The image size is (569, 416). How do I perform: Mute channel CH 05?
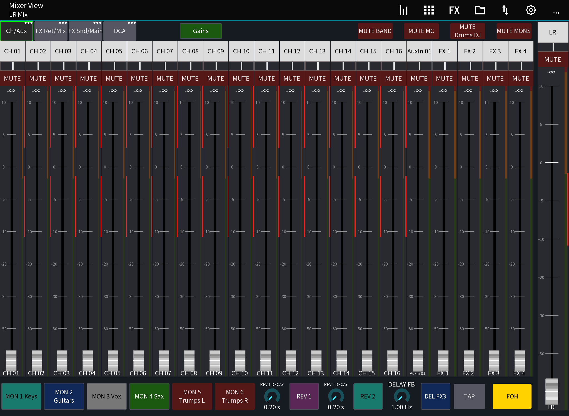(114, 78)
